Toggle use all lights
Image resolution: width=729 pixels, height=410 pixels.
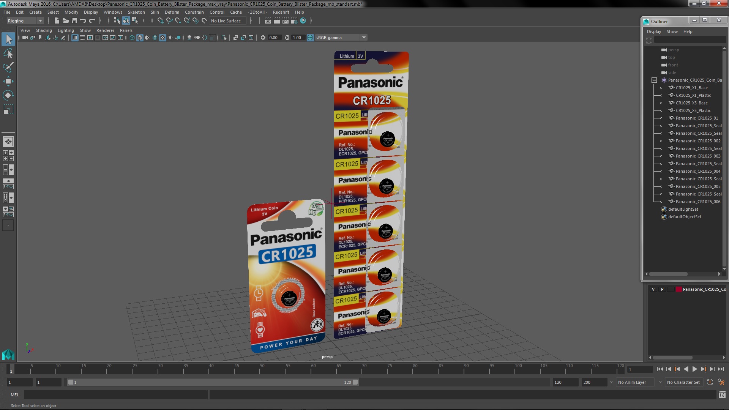(x=170, y=38)
